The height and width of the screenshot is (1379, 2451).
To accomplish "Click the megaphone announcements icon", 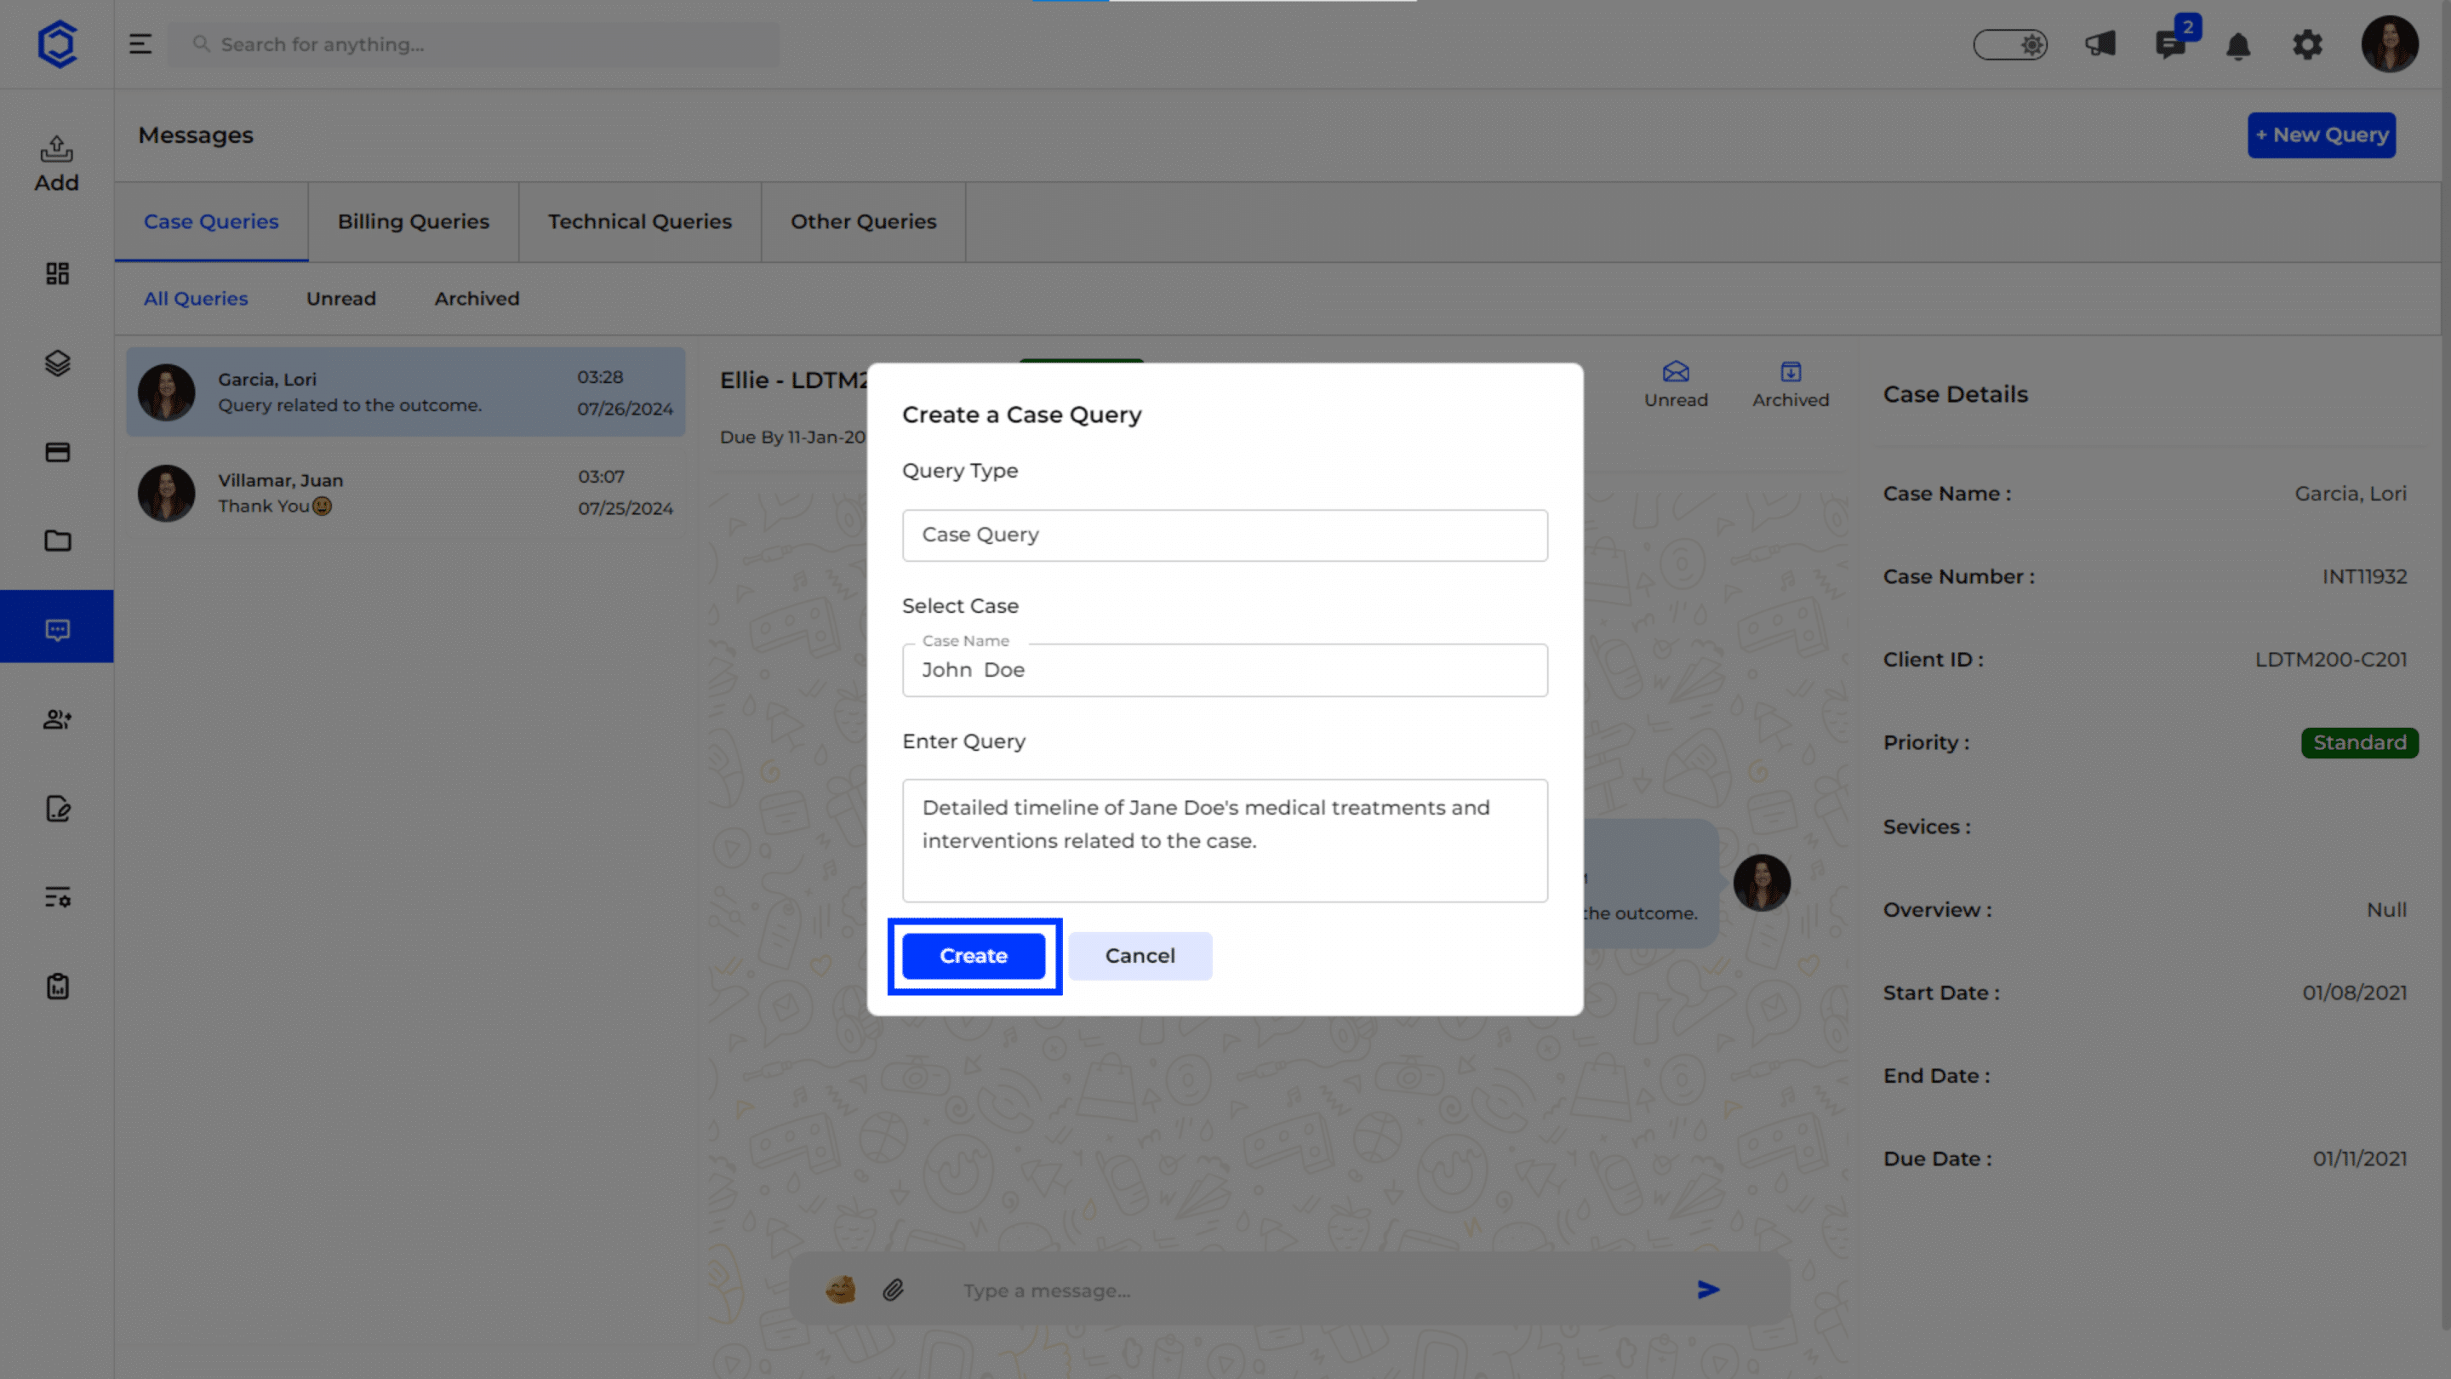I will tap(2100, 43).
